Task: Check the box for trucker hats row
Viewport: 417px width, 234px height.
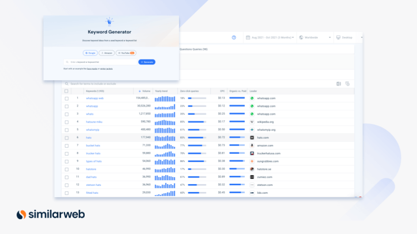Action: coord(66,153)
